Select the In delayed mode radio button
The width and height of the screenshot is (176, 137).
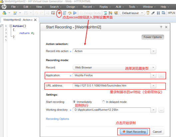(x=103, y=102)
